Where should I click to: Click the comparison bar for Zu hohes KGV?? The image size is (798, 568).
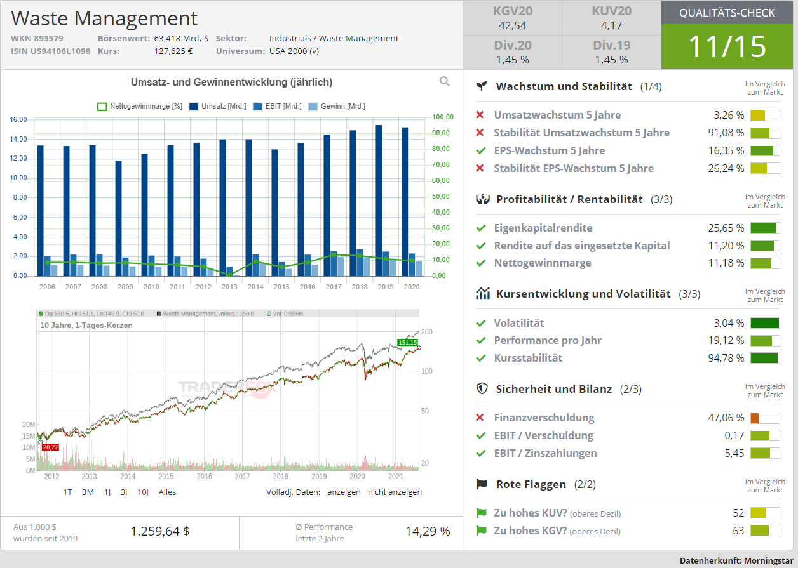765,531
